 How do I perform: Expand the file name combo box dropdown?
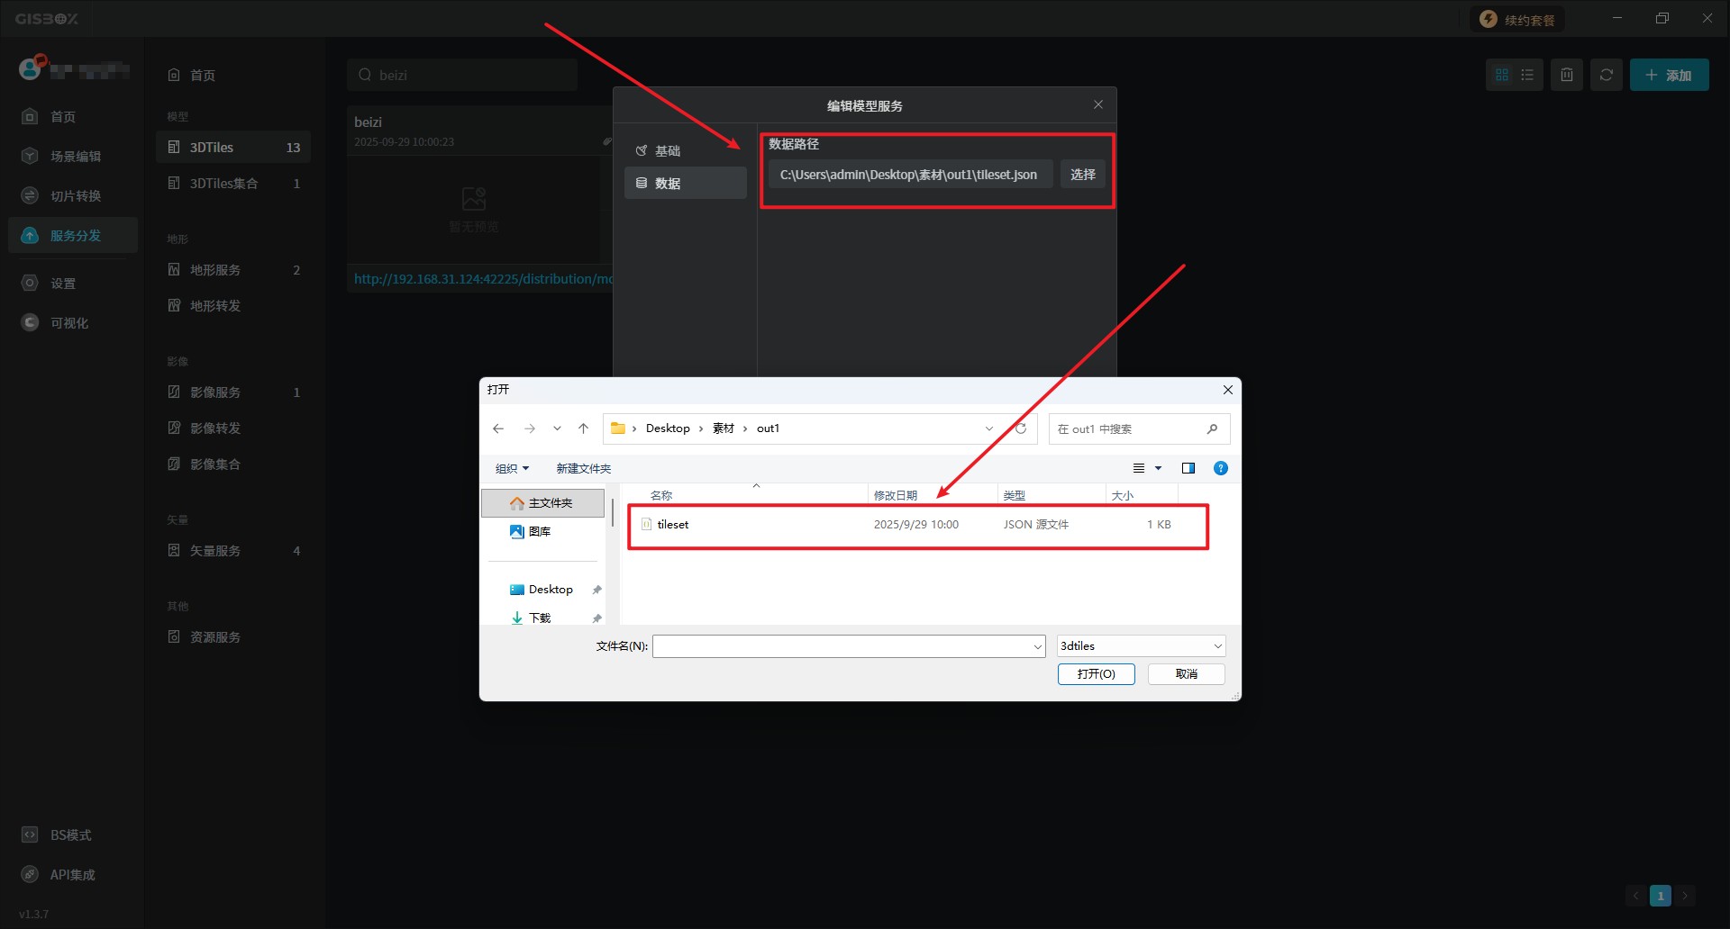(x=1037, y=646)
